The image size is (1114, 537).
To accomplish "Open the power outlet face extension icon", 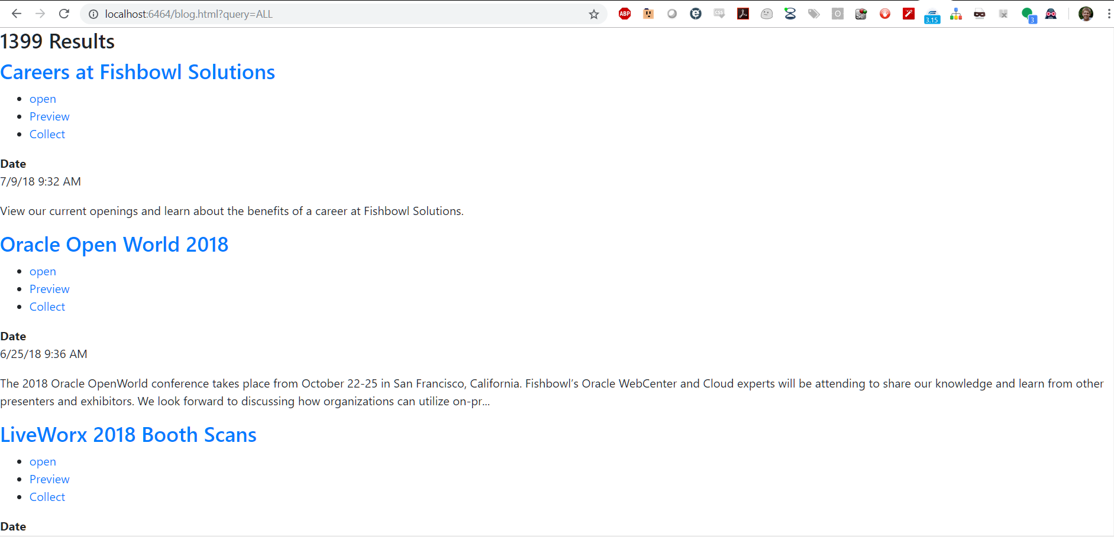I will pyautogui.click(x=648, y=14).
